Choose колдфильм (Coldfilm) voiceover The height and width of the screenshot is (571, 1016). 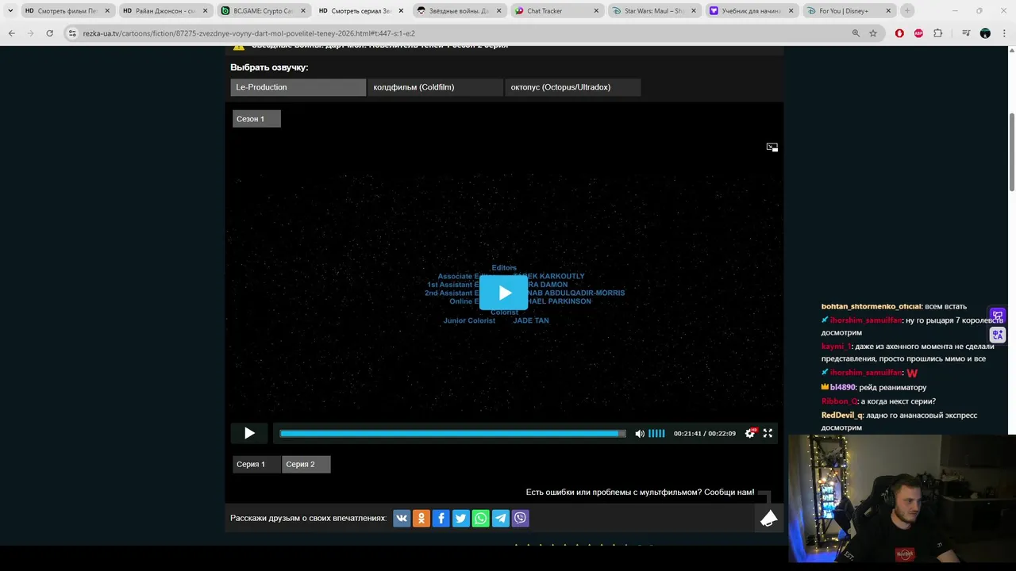(x=435, y=87)
